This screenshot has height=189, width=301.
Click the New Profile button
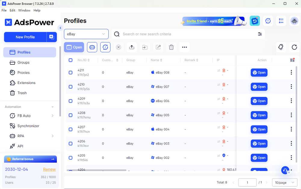(x=25, y=37)
